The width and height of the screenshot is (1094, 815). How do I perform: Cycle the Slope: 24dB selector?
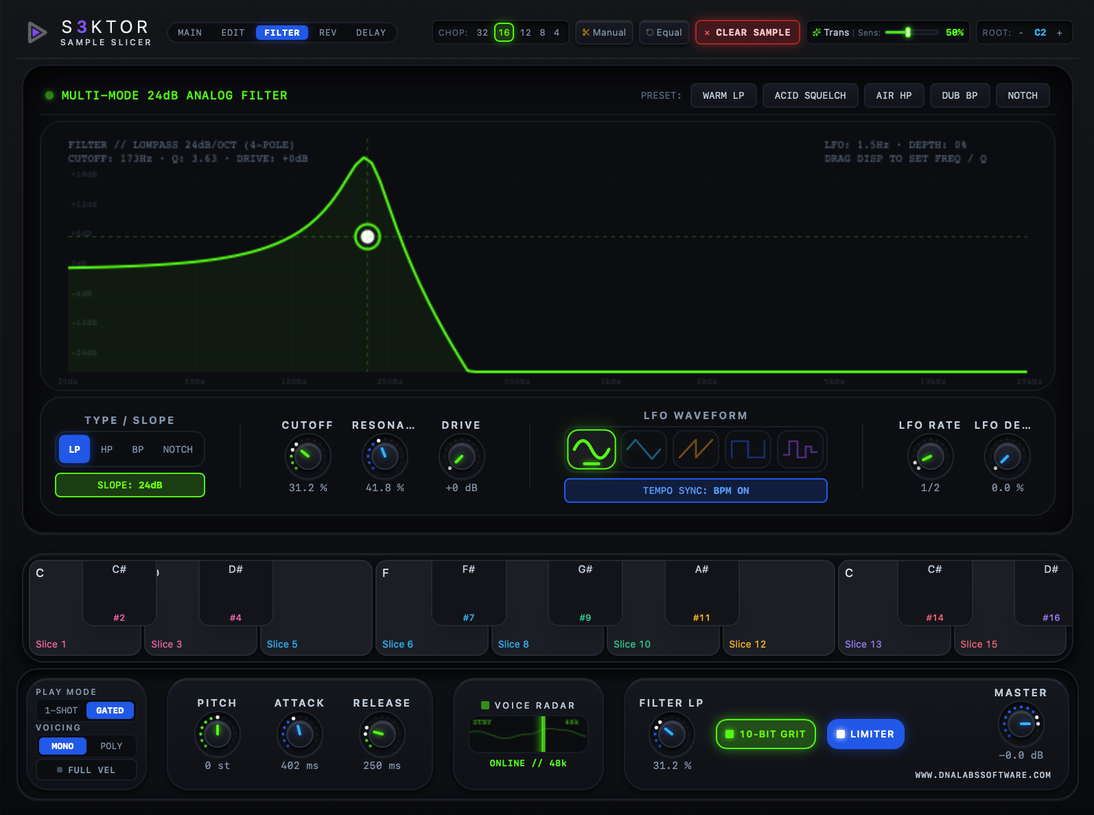click(x=130, y=485)
